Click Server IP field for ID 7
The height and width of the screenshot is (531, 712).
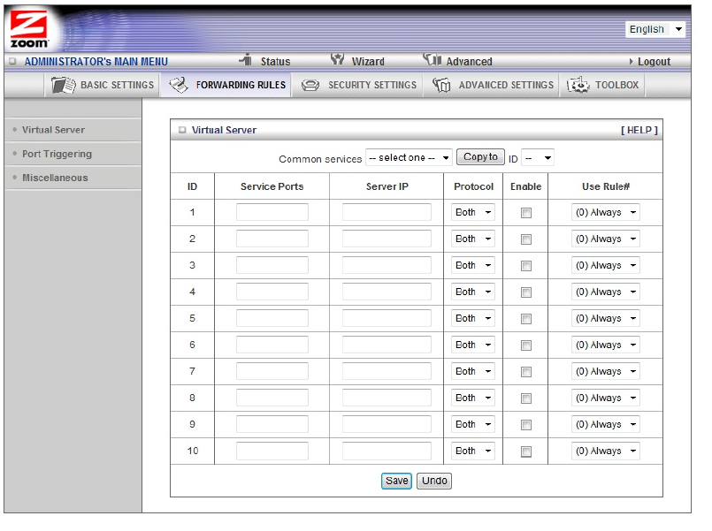(x=387, y=371)
